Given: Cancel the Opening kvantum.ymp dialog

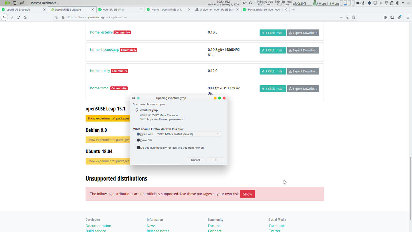Looking at the screenshot, I should point(195,160).
